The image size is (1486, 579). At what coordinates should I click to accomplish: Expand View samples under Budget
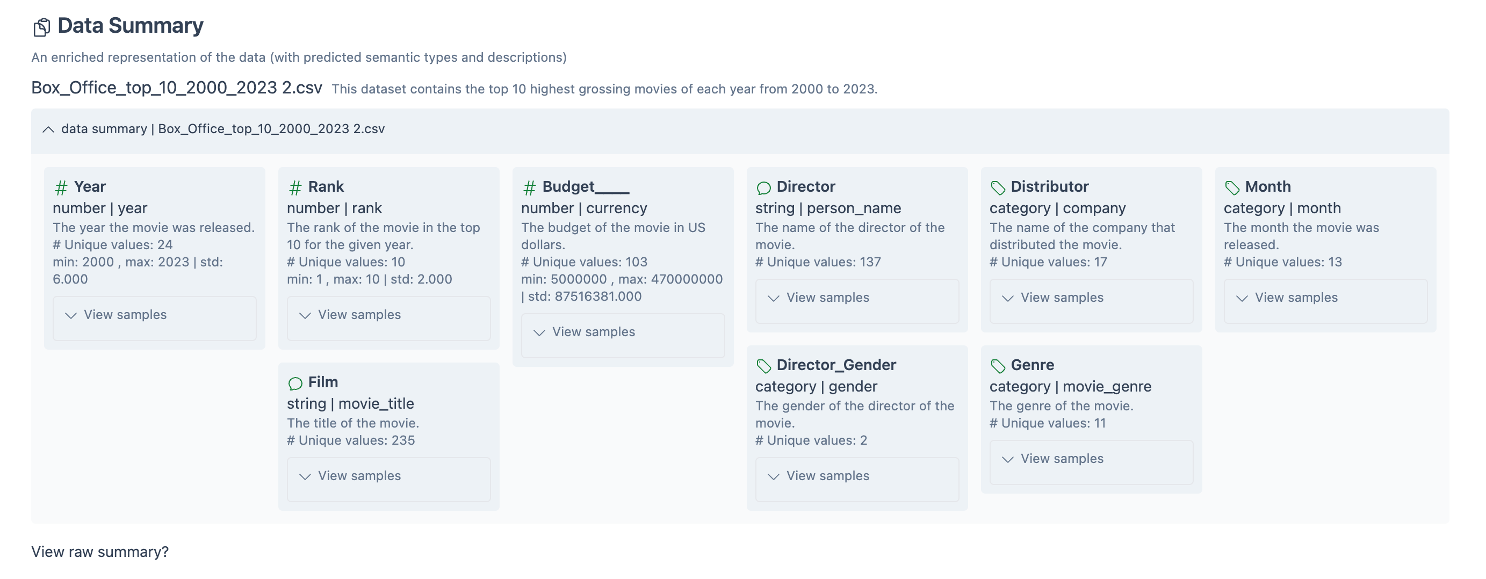(x=593, y=332)
